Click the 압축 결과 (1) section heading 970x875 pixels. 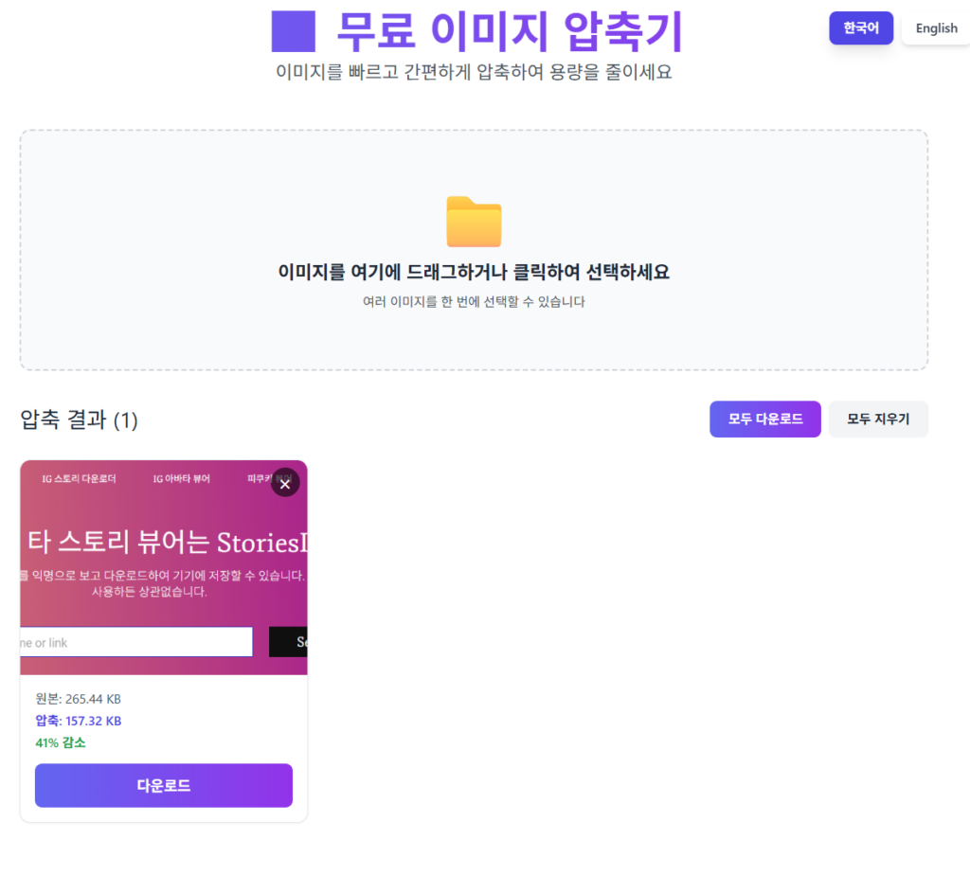tap(79, 420)
